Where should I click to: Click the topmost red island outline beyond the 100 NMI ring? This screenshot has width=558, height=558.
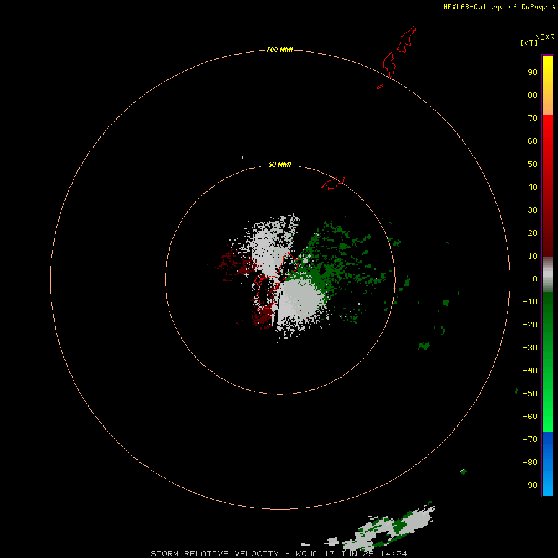[406, 40]
